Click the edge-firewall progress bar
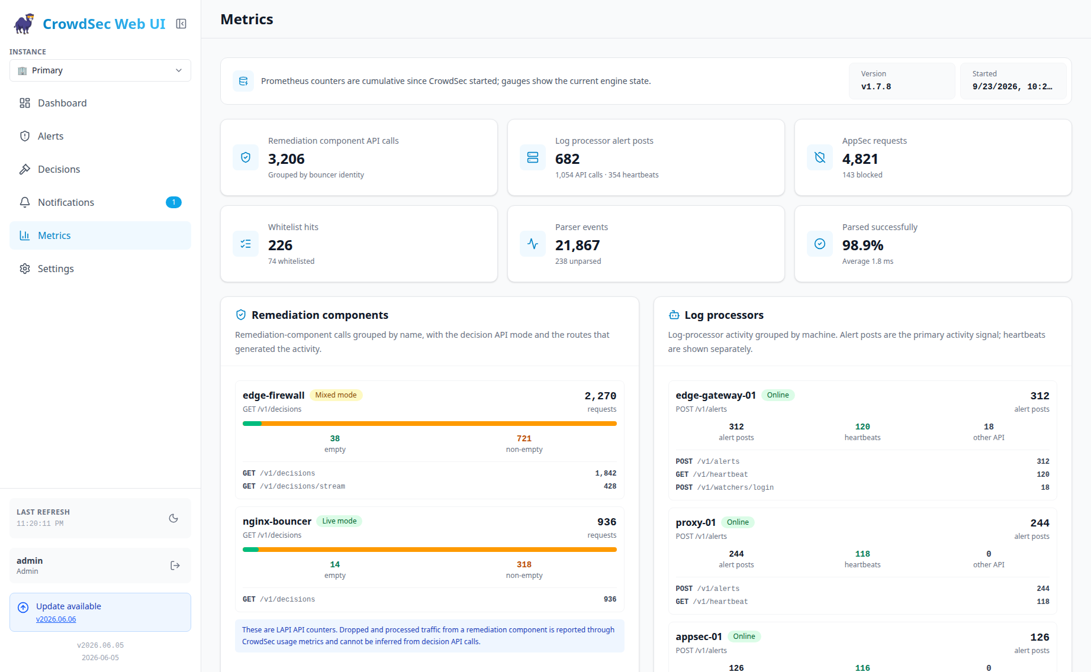This screenshot has width=1091, height=672. click(430, 424)
